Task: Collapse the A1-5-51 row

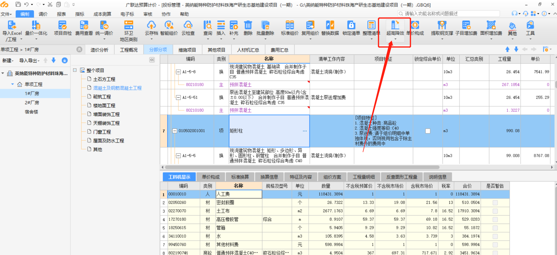Action: [x=178, y=97]
